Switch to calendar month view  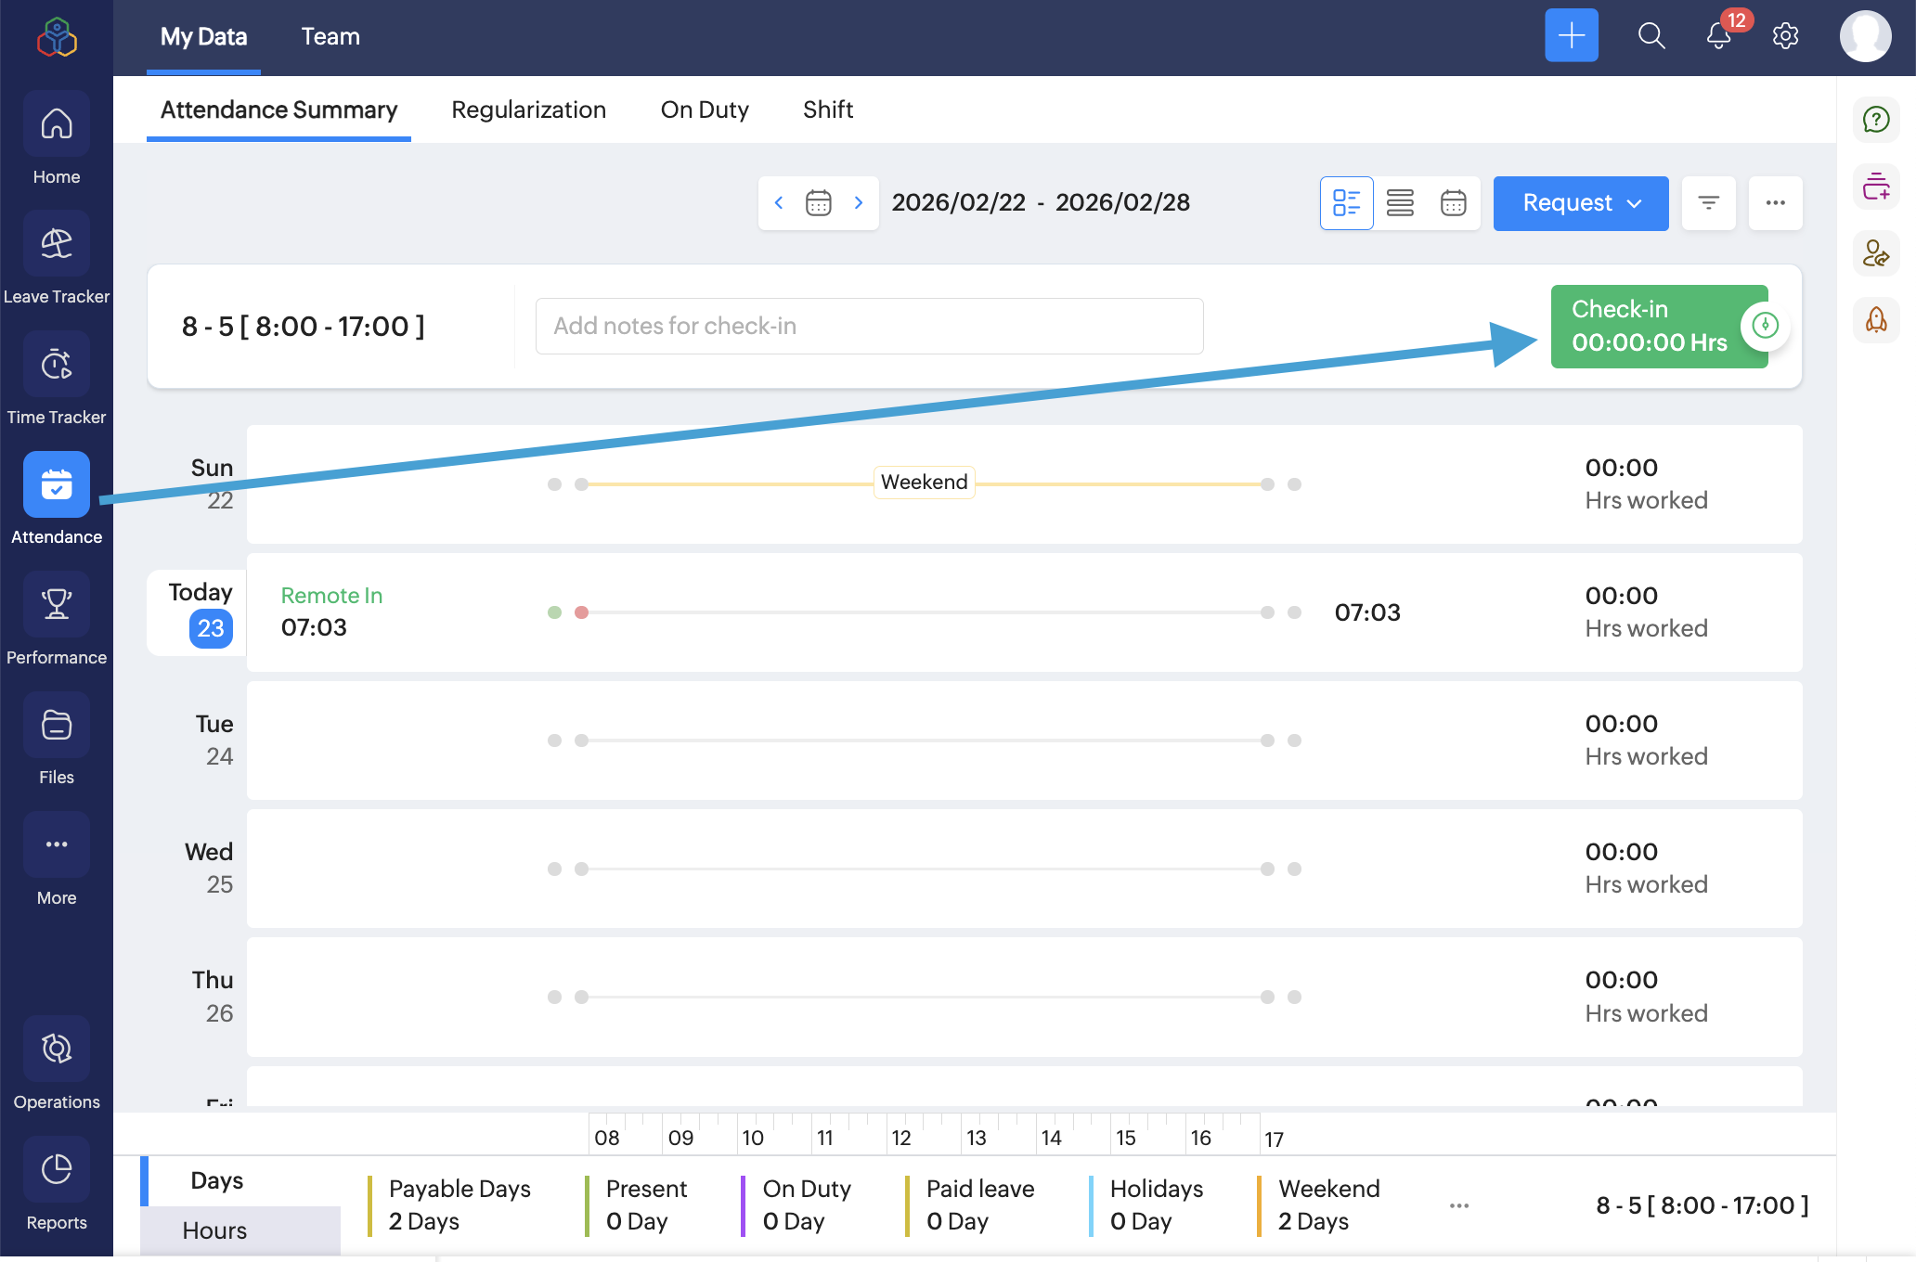[x=1453, y=203]
